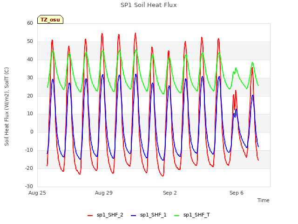
Task: Click the chart title SP1 Soil Heat Flux
Action: (x=149, y=5)
